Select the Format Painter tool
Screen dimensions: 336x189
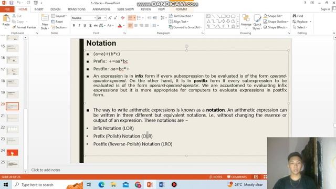click(x=24, y=27)
